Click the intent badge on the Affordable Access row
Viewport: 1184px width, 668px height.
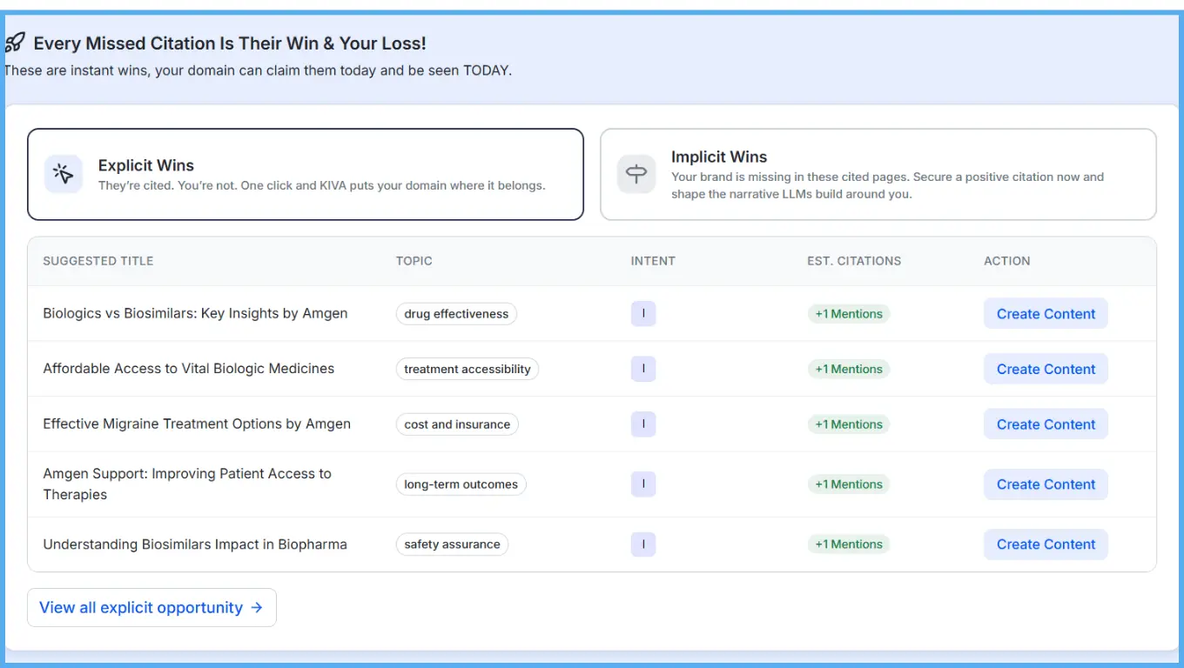point(643,369)
